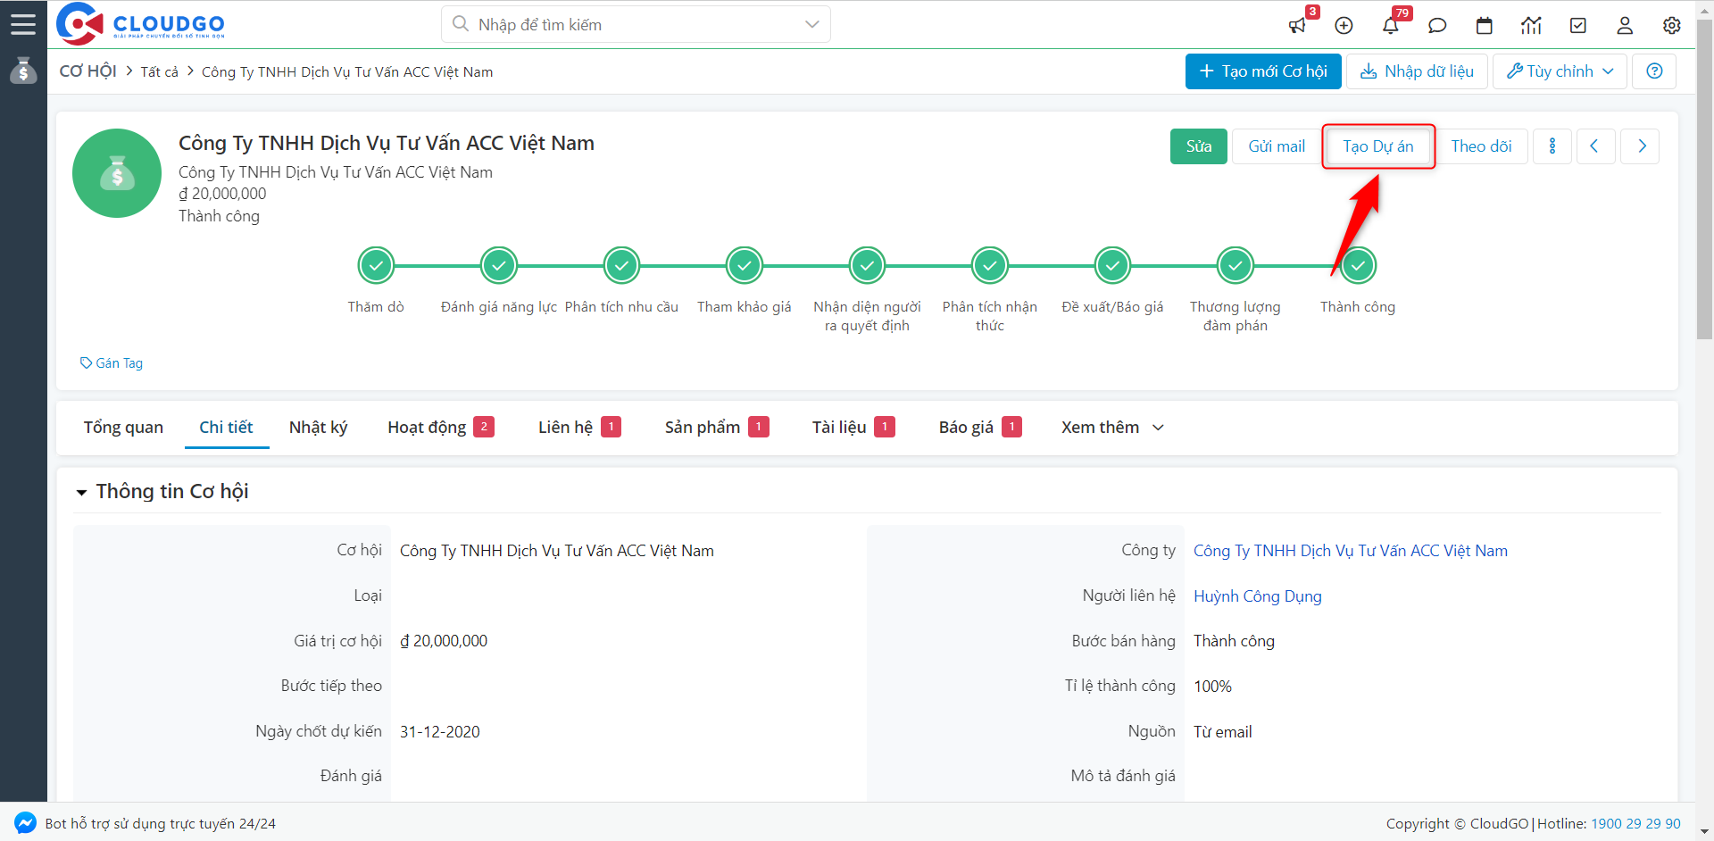Image resolution: width=1714 pixels, height=841 pixels.
Task: Select the Thành công stage circle
Action: [x=1358, y=265]
